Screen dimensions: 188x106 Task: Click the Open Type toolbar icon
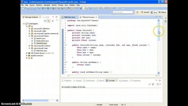tap(68, 8)
